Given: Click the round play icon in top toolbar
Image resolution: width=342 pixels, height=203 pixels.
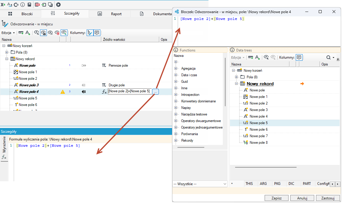Looking at the screenshot, I should tap(58, 4).
